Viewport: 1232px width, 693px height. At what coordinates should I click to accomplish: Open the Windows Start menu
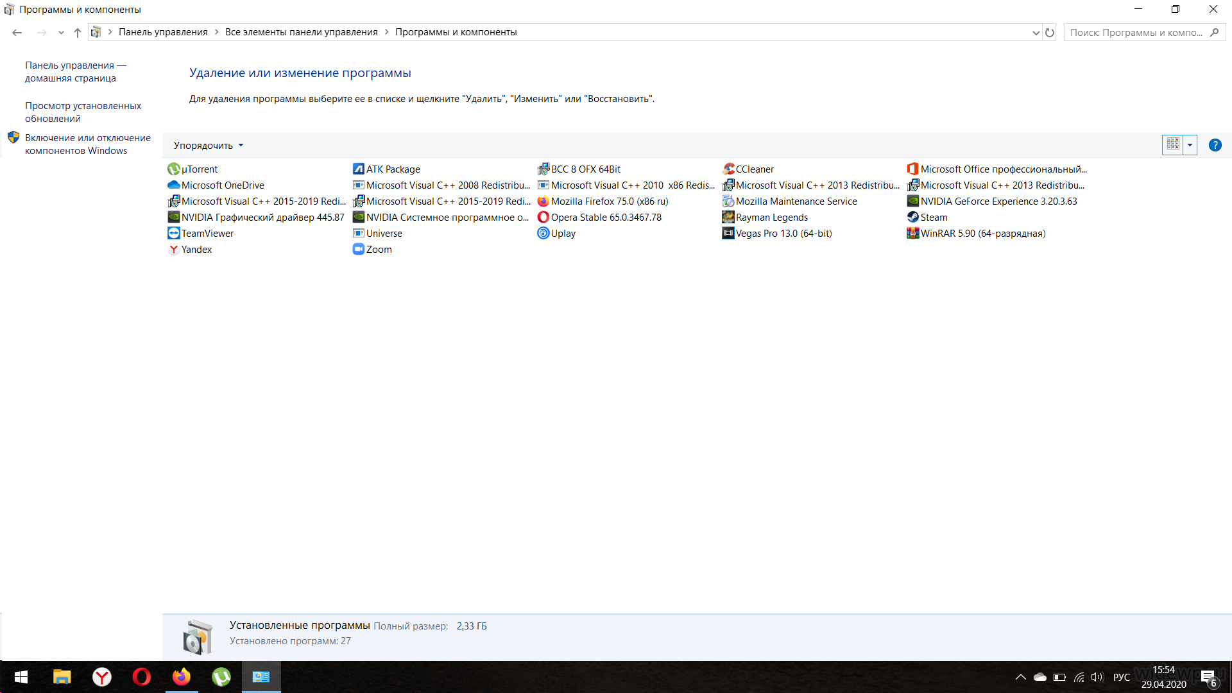21,677
